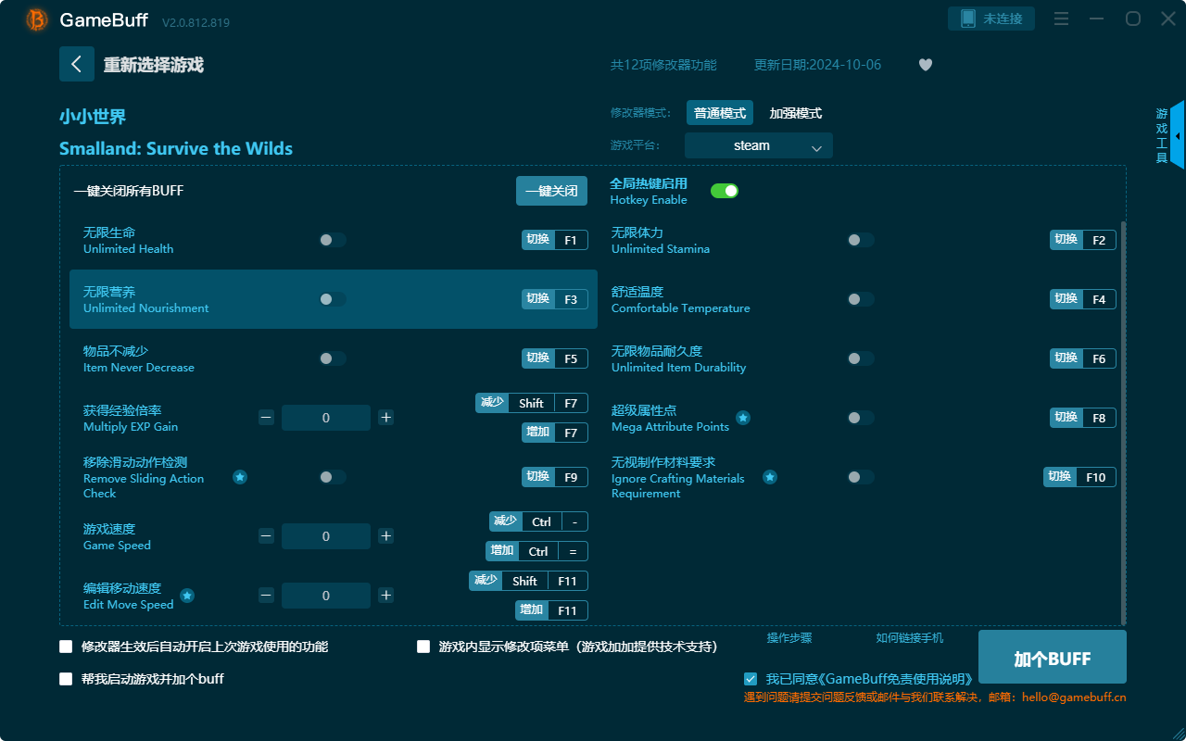The image size is (1186, 741).
Task: Favorite this trainer via the heart icon
Action: pyautogui.click(x=925, y=65)
